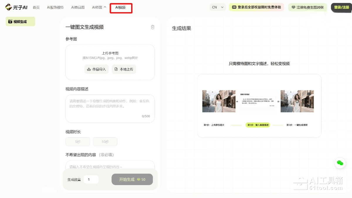This screenshot has height=198, width=352.
Task: Open the CN language dropdown
Action: click(x=218, y=7)
